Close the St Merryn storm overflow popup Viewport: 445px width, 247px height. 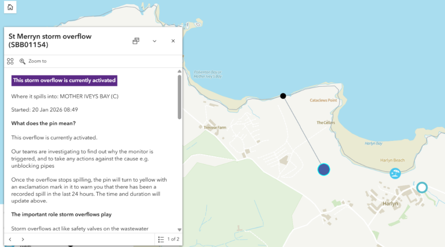[173, 41]
